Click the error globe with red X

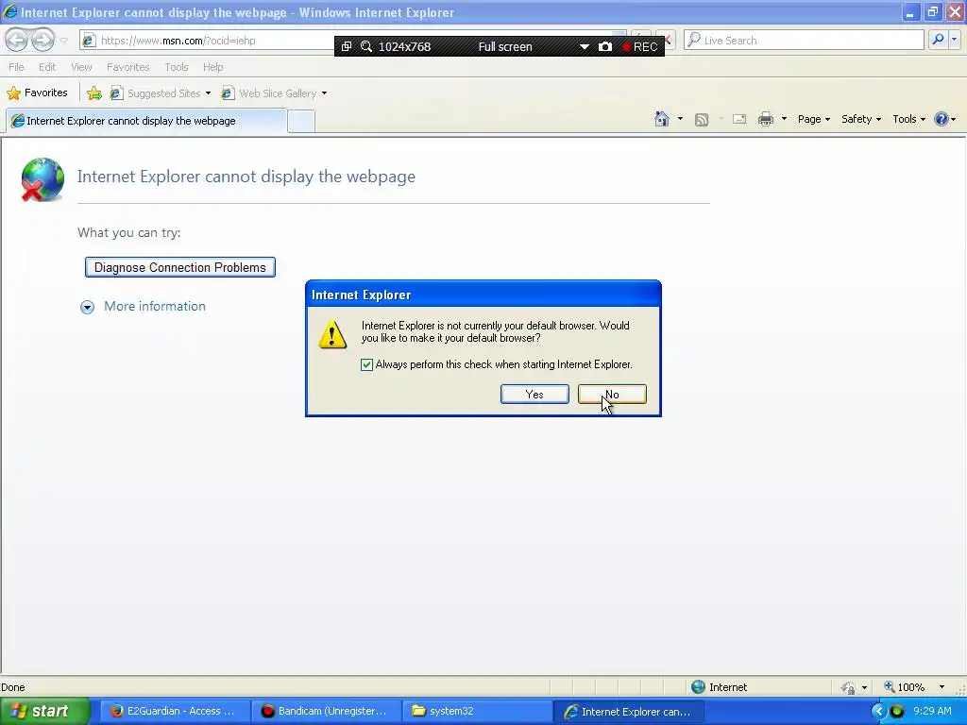[x=42, y=179]
